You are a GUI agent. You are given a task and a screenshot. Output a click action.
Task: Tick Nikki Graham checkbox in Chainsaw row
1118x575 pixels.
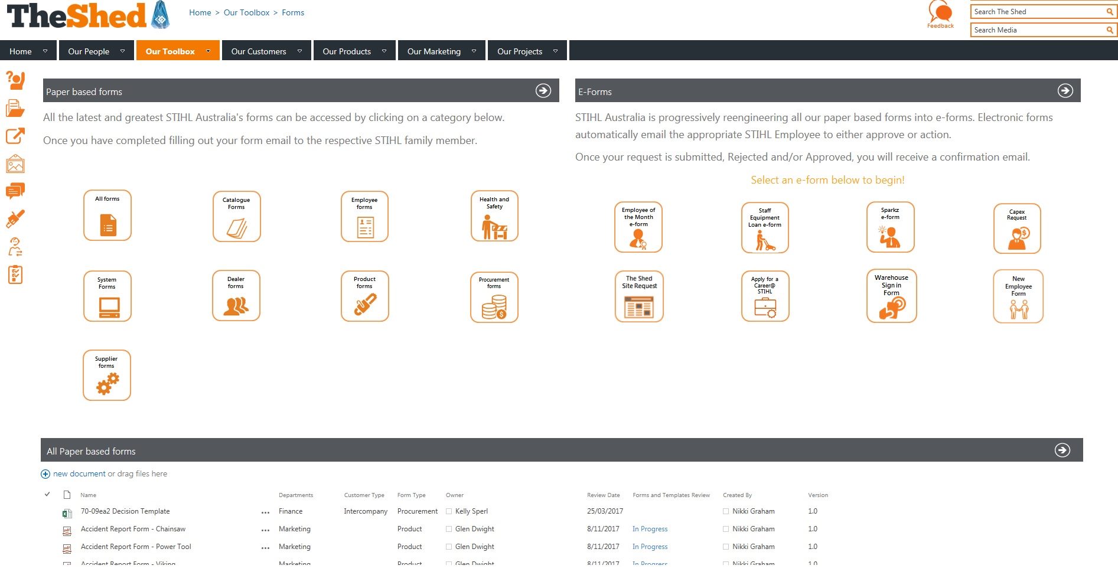[x=726, y=529]
